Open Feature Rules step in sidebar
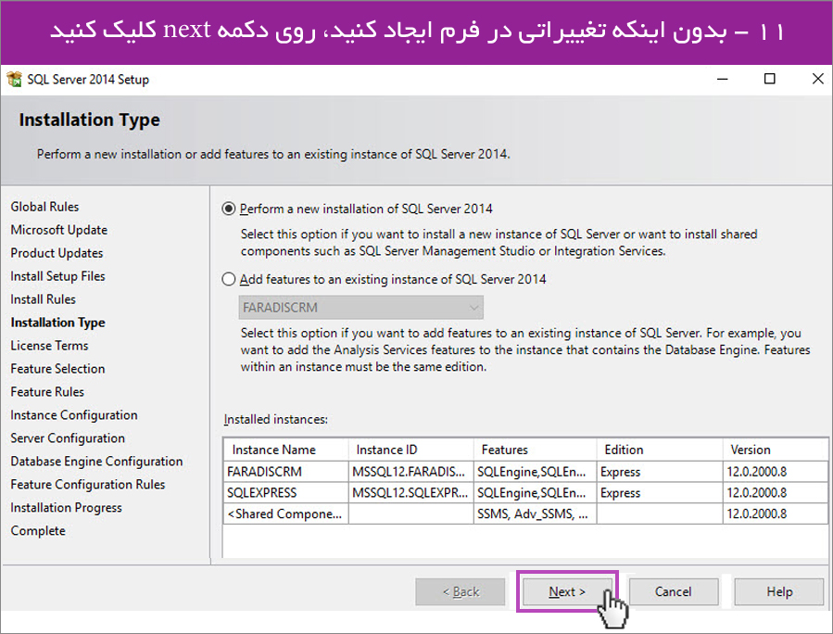This screenshot has height=634, width=833. click(x=47, y=392)
